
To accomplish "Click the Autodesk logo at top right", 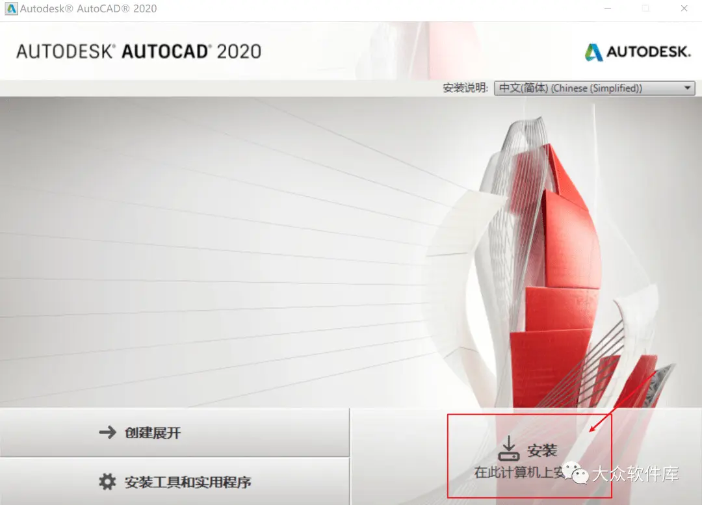I will point(638,52).
